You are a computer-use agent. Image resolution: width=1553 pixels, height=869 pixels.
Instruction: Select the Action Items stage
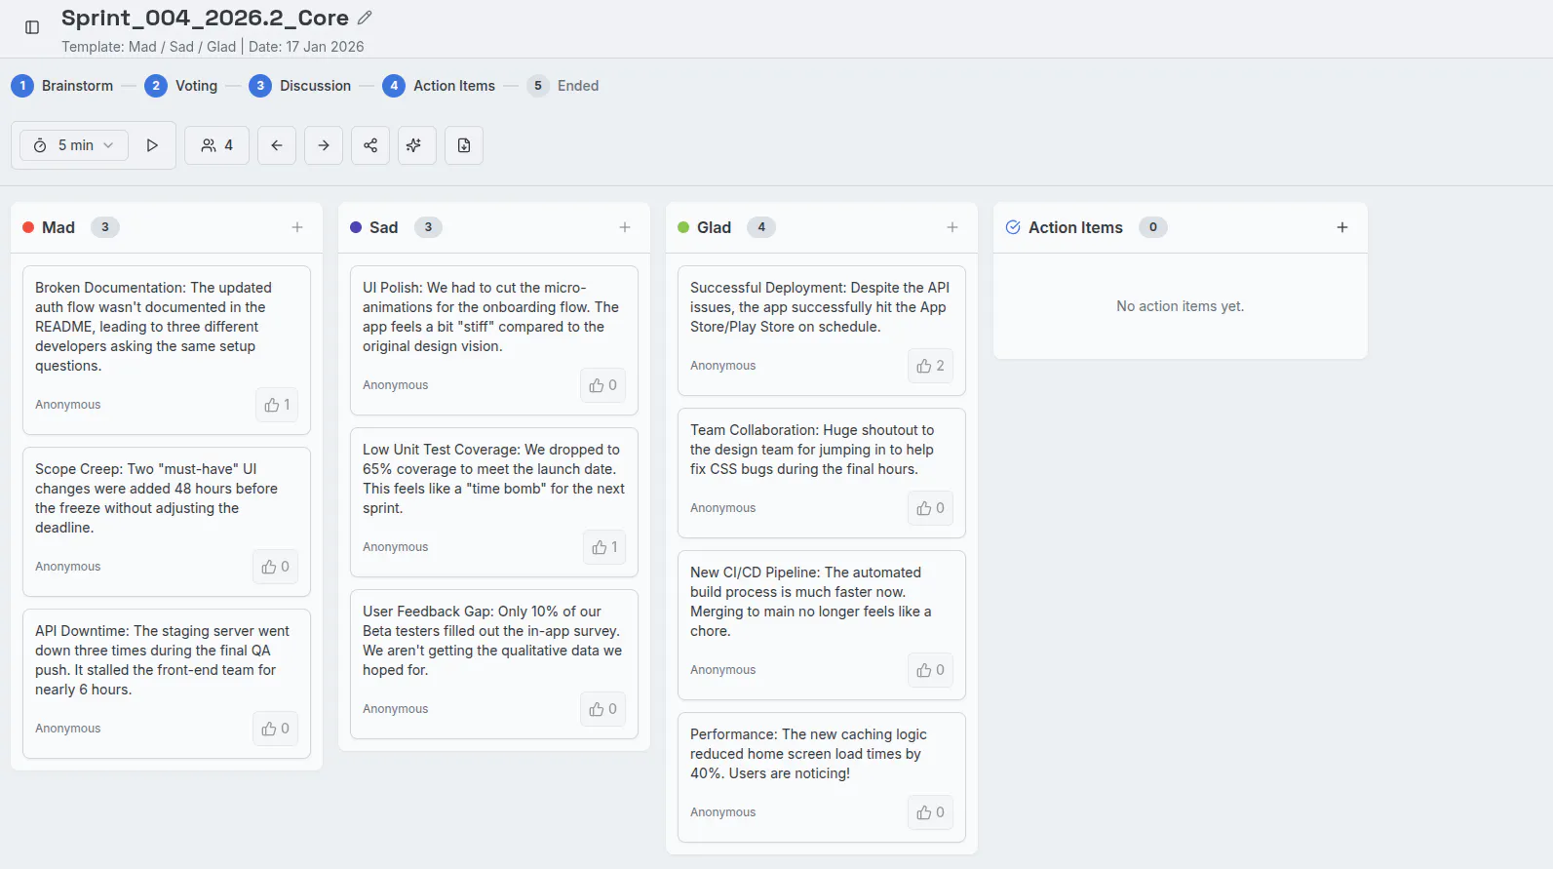439,86
